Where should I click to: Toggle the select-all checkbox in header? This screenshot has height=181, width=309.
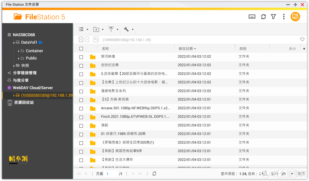tap(81, 49)
